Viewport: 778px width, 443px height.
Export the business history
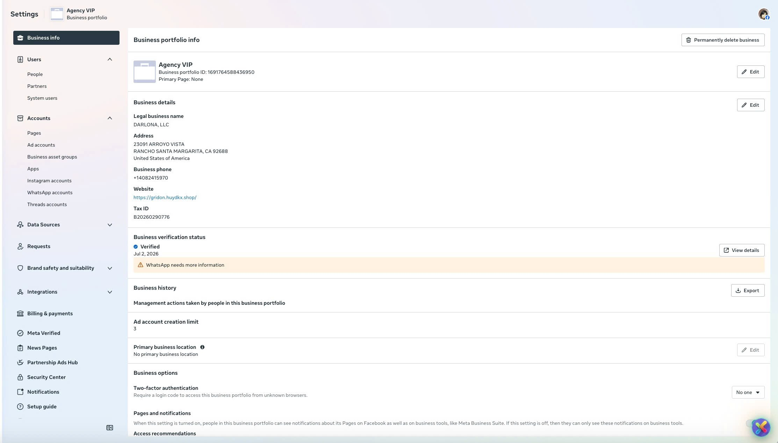(748, 290)
